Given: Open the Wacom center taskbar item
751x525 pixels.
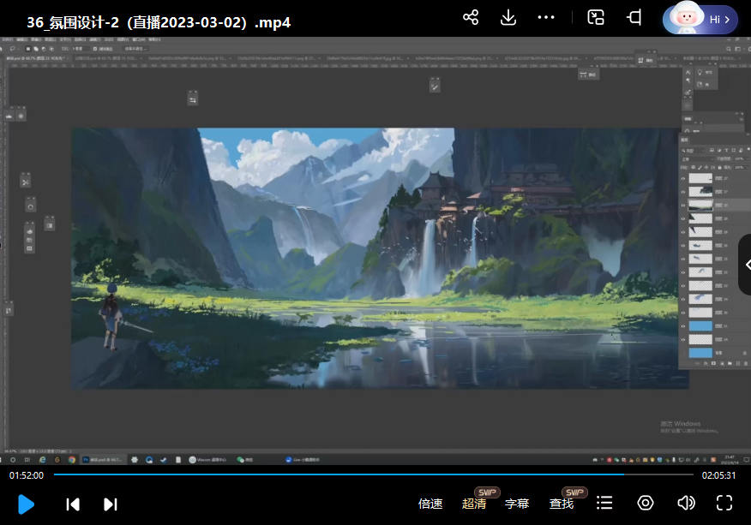Looking at the screenshot, I should [207, 459].
